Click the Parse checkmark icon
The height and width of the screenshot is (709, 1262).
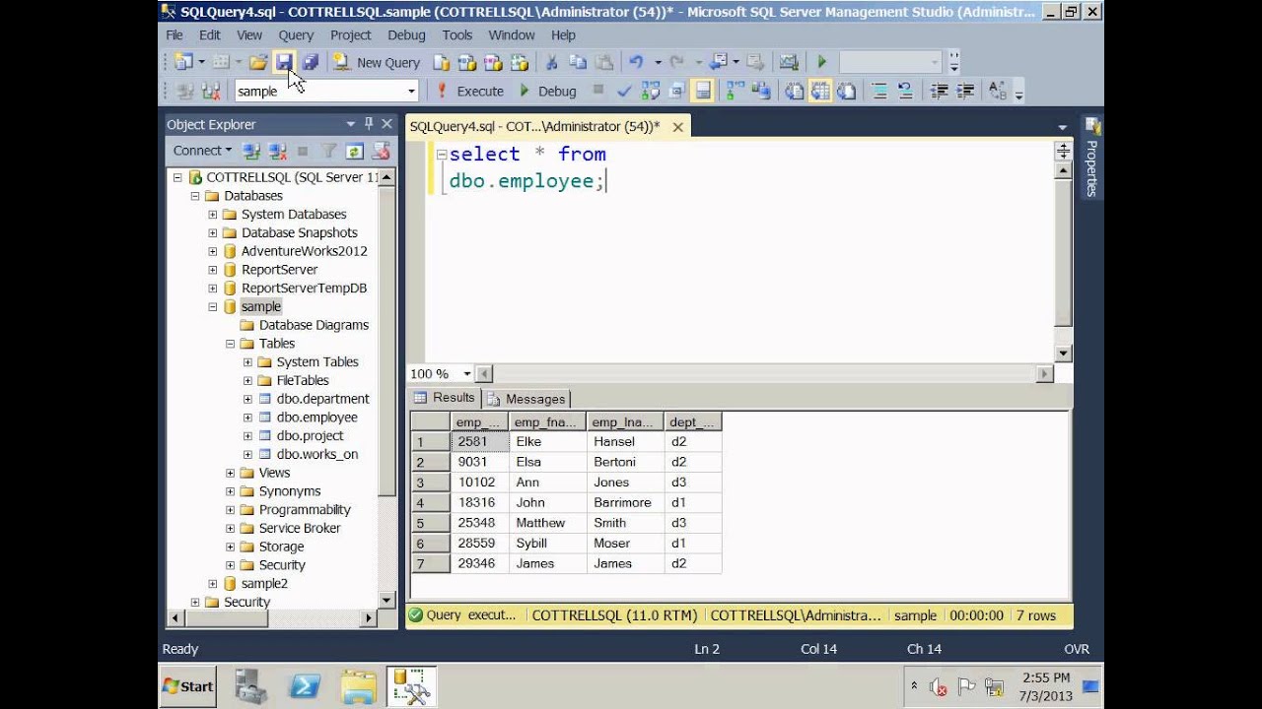tap(623, 91)
